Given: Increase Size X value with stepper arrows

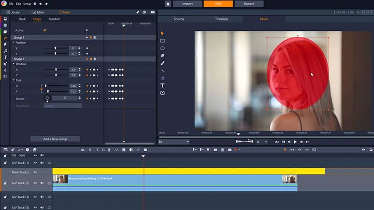Looking at the screenshot, I should click(79, 85).
